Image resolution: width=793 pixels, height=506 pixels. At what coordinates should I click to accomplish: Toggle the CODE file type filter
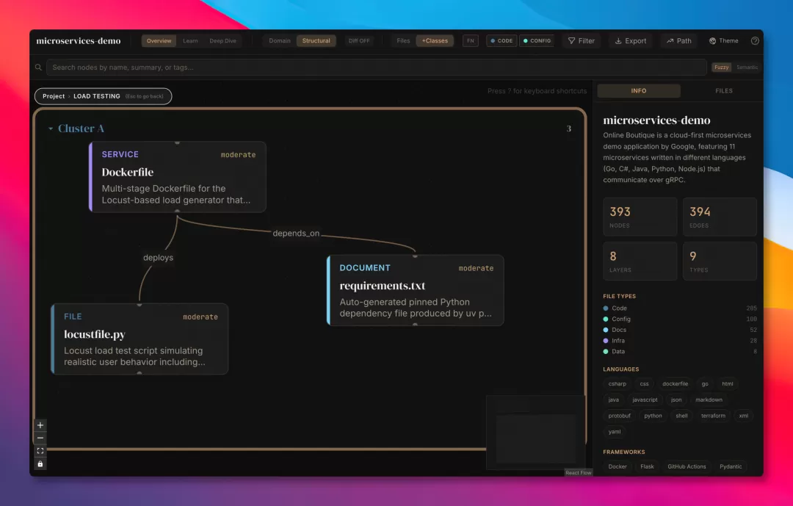501,41
